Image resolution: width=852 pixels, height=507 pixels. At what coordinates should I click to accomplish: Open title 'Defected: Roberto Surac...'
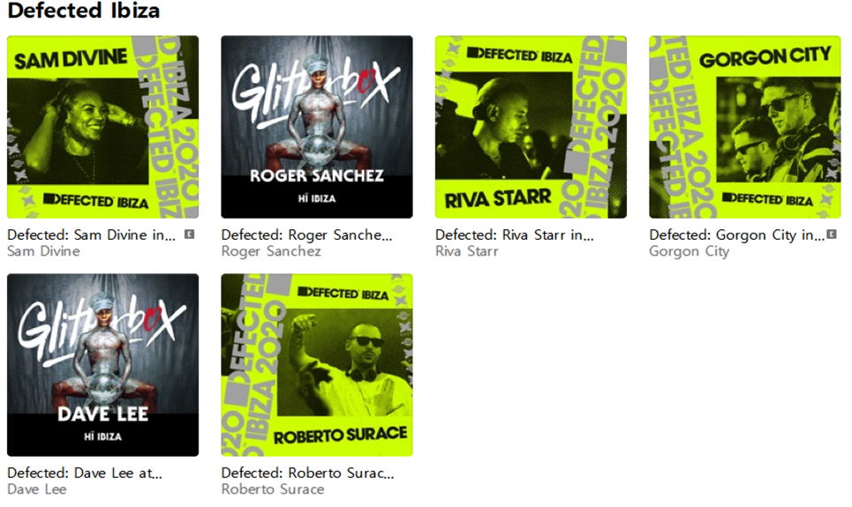click(307, 473)
